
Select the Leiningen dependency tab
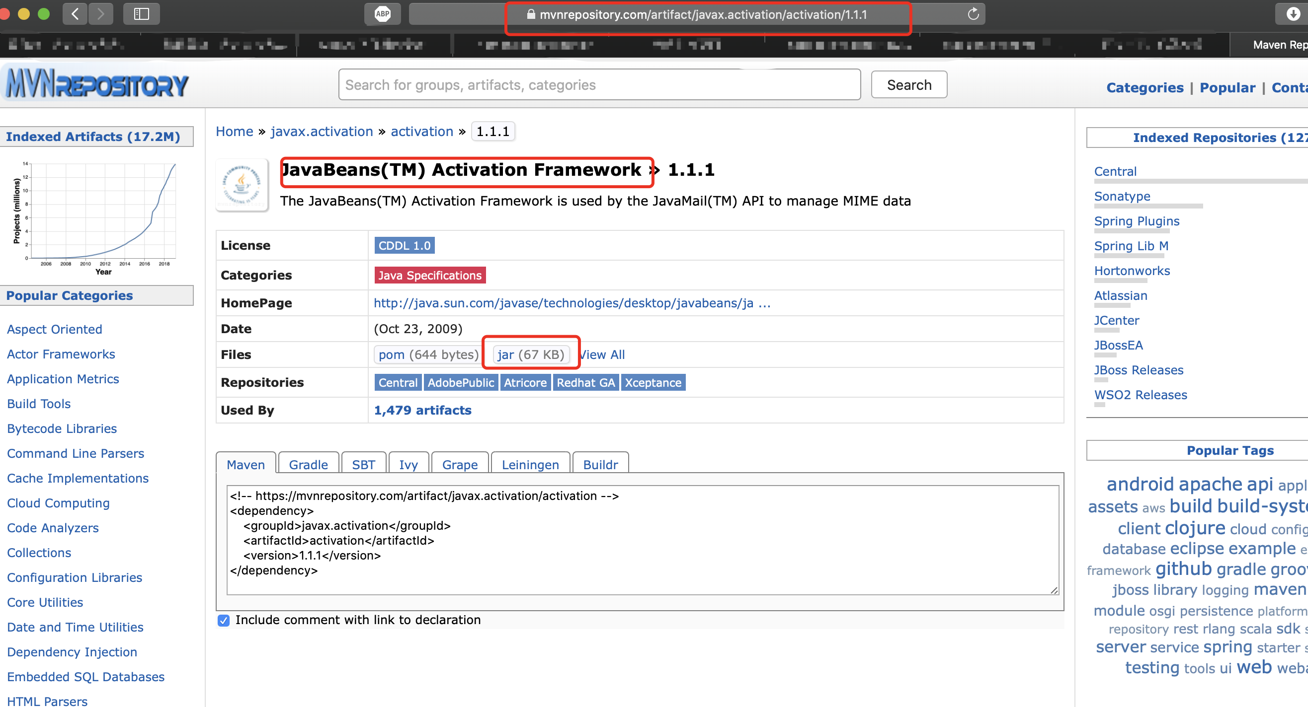pos(530,464)
